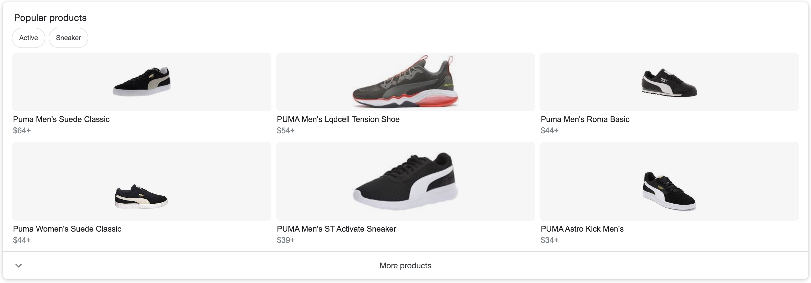
Task: Click the PUMA Men's Lqdcell Tension Shoe title
Action: (338, 119)
